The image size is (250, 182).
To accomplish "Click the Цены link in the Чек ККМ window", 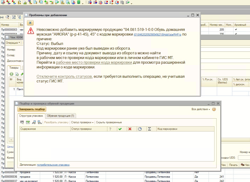I will [x=10, y=147].
